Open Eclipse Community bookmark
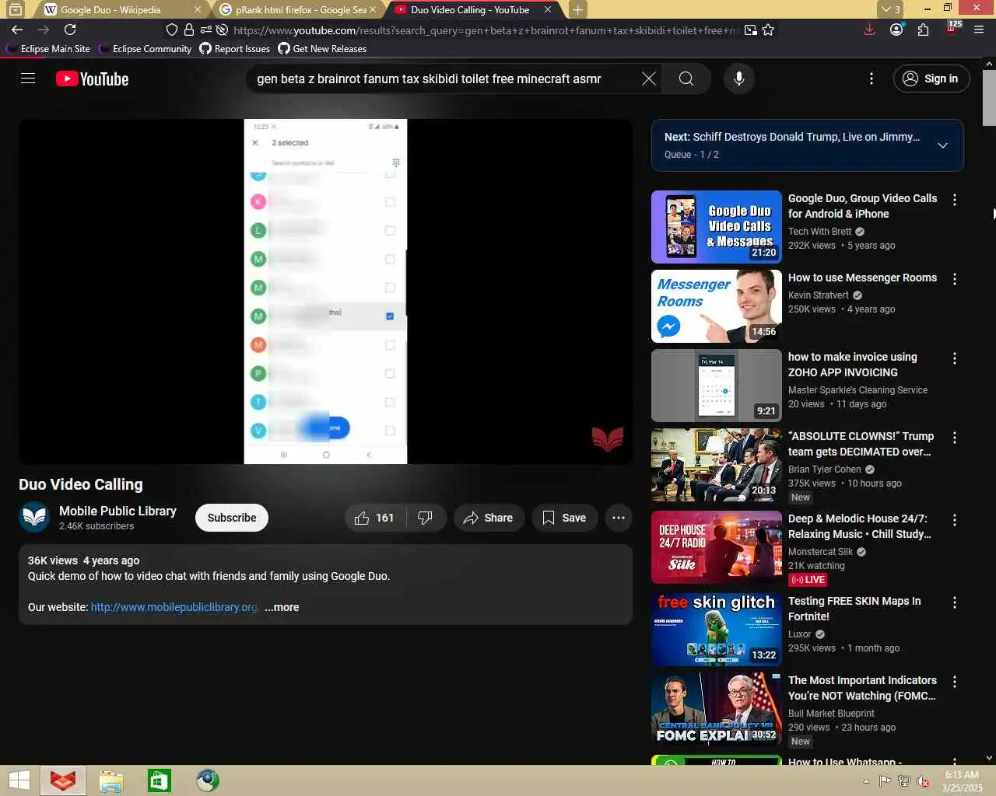 [x=145, y=48]
